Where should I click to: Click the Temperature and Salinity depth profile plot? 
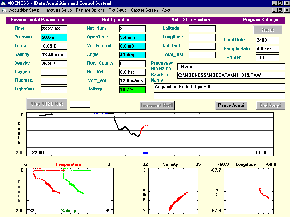70,191
